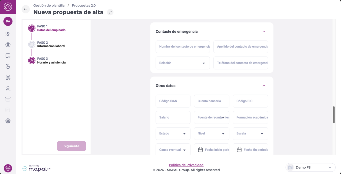Open the archive box icon in sidebar
This screenshot has width=341, height=174.
(8, 99)
